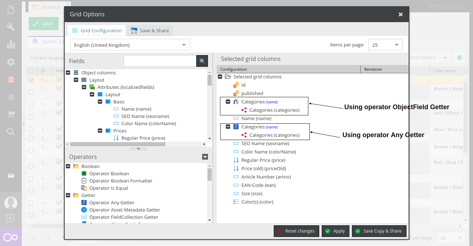
Task: Click the Configuration column header
Action: point(288,69)
